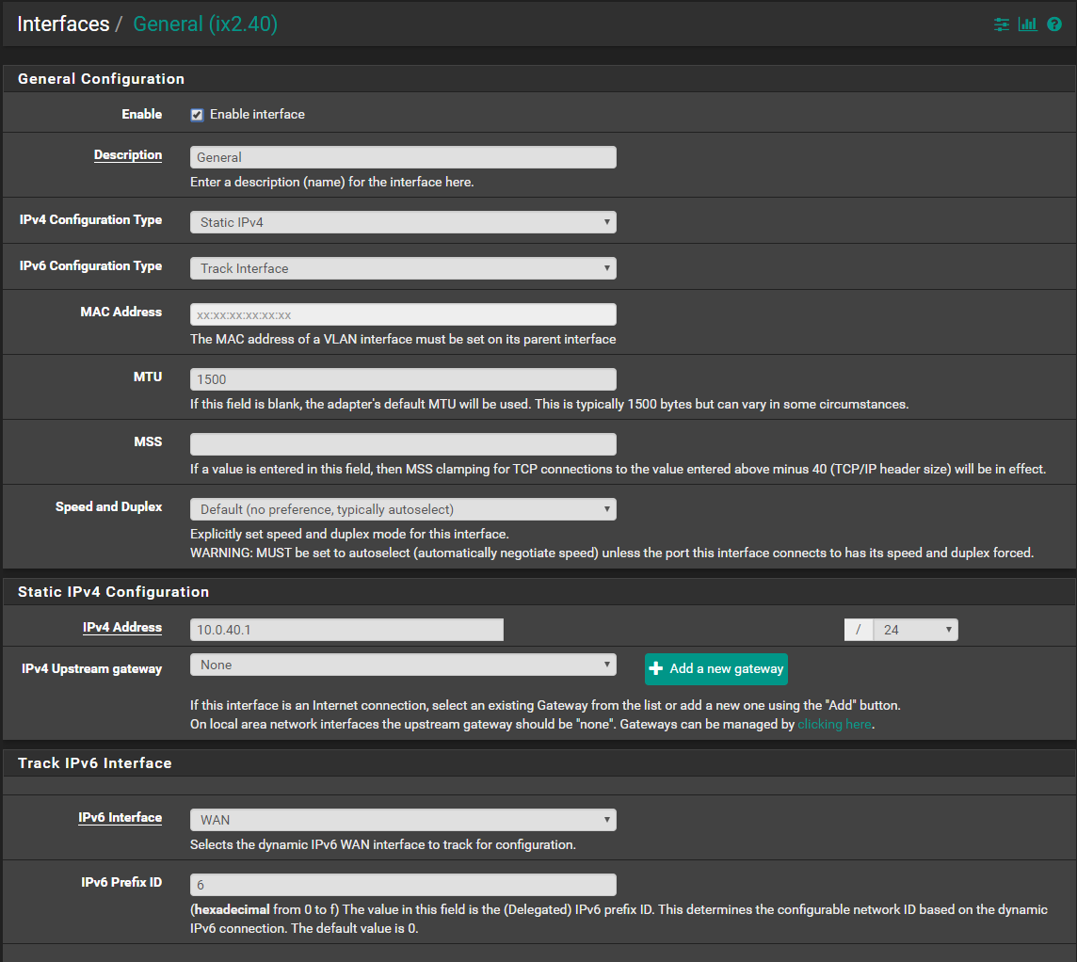The height and width of the screenshot is (962, 1077).
Task: Click the MTU input field
Action: (x=403, y=379)
